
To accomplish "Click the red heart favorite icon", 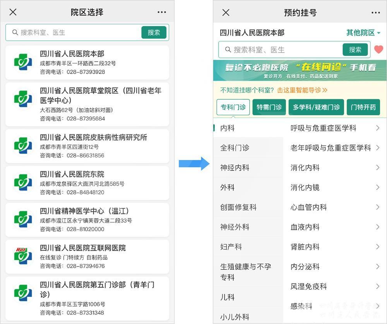I will (x=378, y=49).
